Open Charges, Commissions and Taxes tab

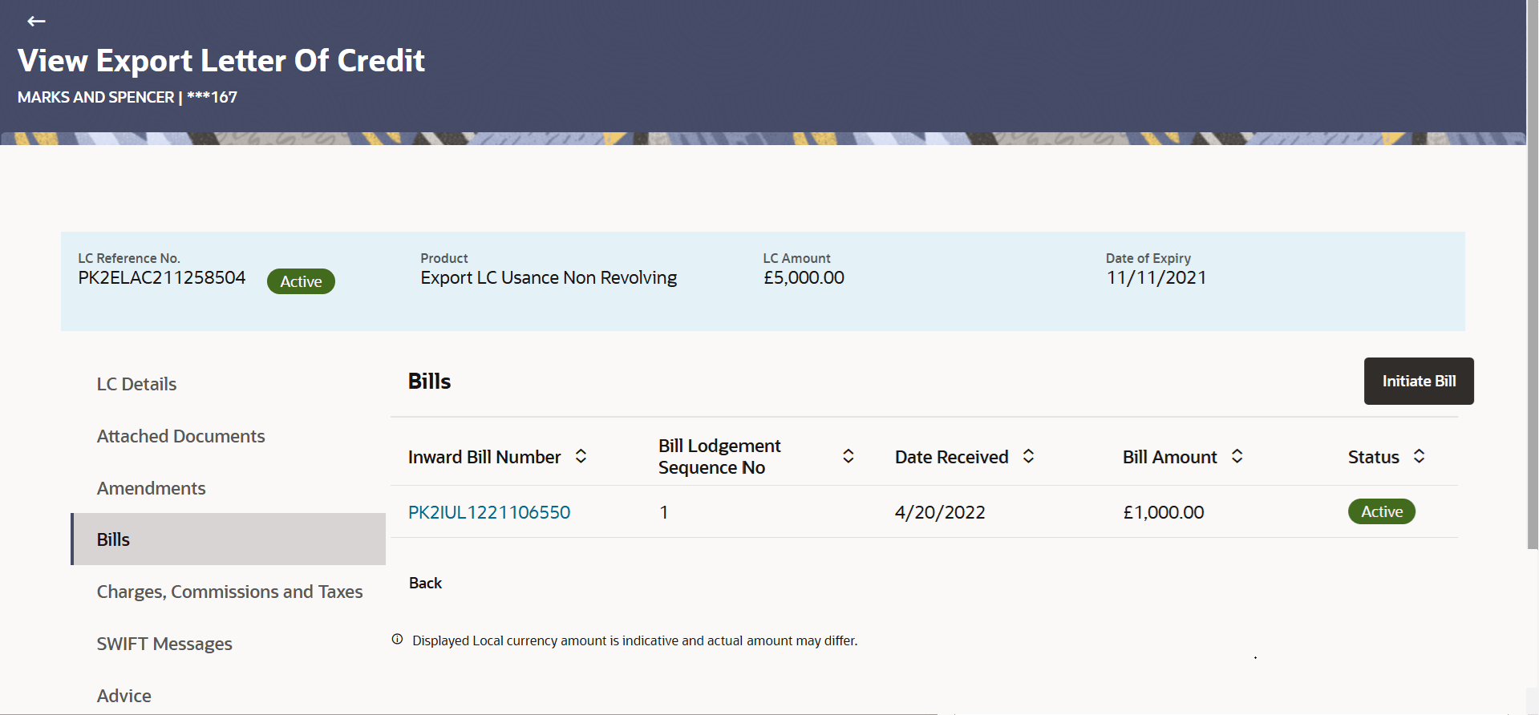point(229,592)
